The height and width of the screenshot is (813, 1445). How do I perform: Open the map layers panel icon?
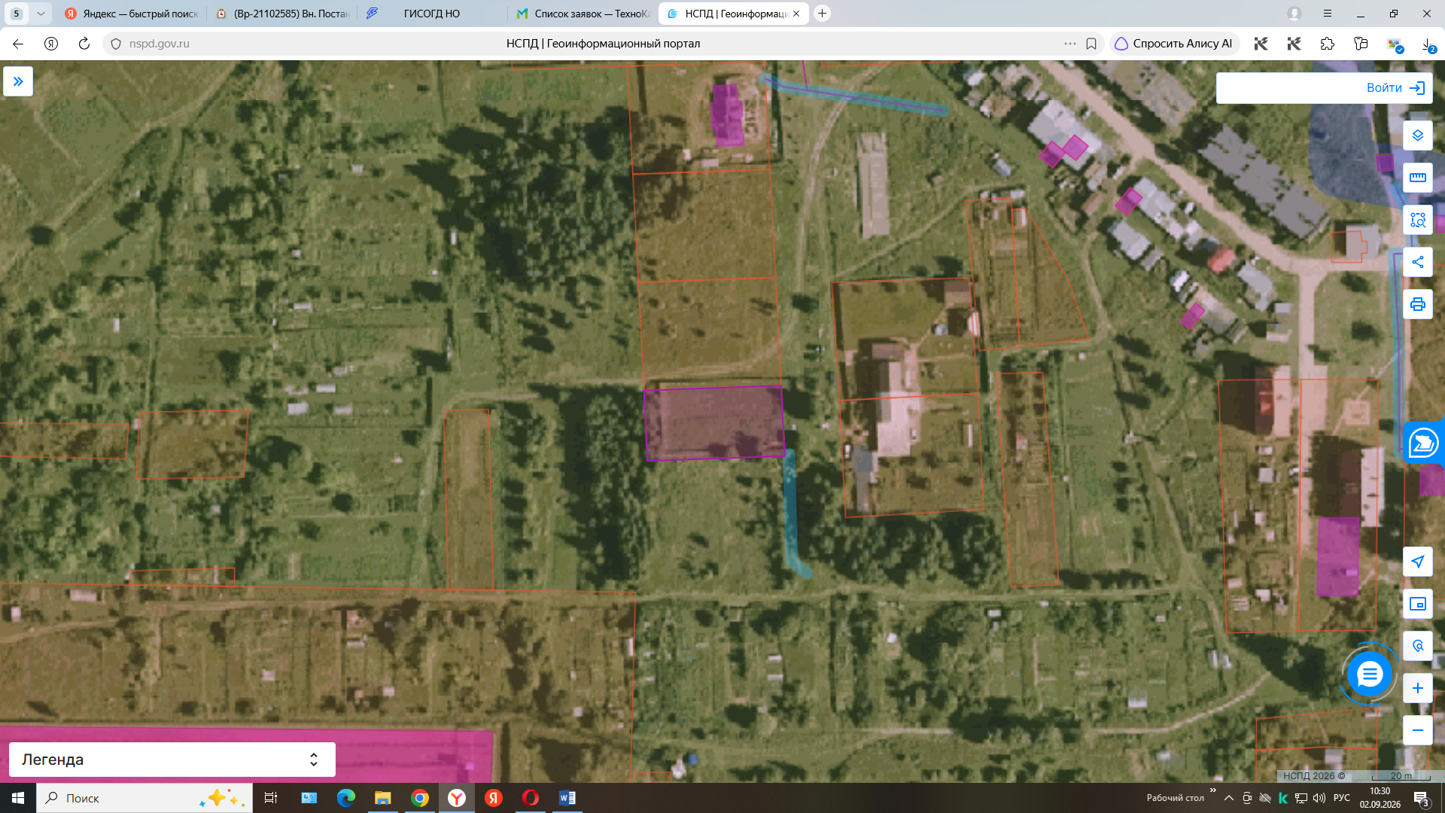click(x=1417, y=135)
